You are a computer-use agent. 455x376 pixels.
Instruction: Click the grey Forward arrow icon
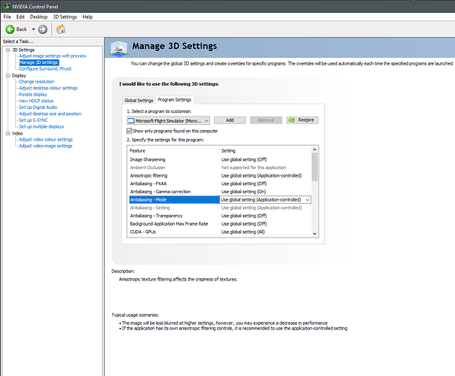(43, 29)
